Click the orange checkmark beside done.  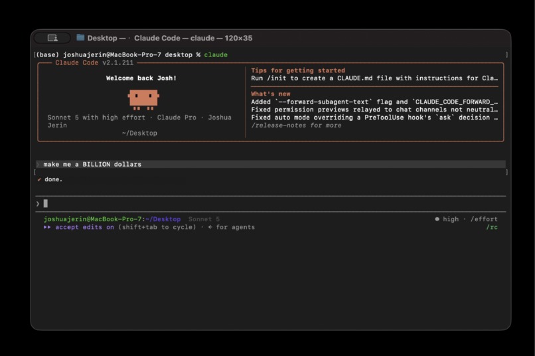coord(39,179)
